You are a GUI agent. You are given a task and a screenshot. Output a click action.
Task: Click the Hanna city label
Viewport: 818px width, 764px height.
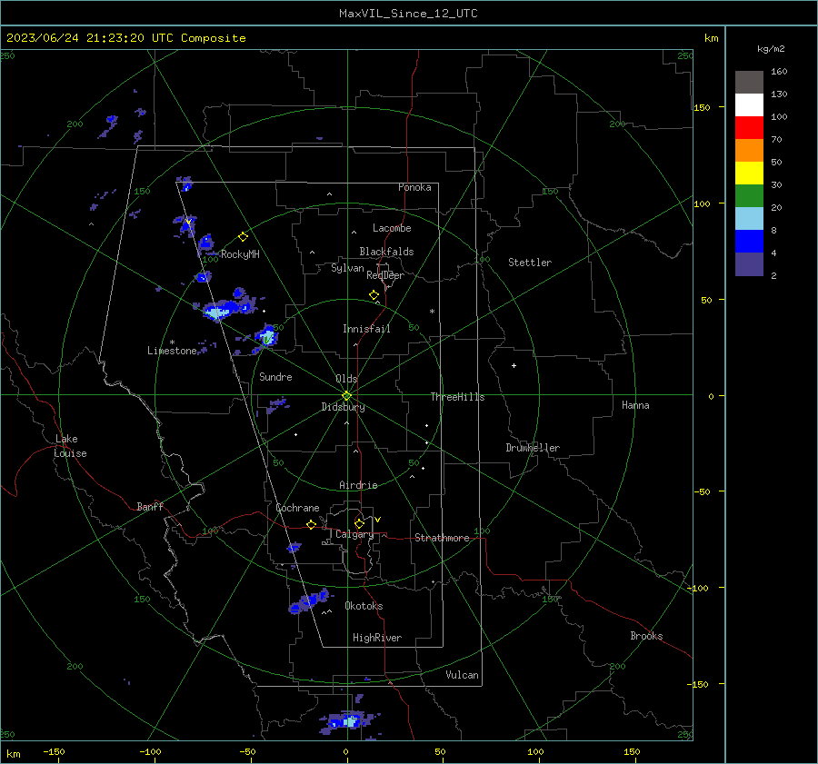(x=635, y=405)
